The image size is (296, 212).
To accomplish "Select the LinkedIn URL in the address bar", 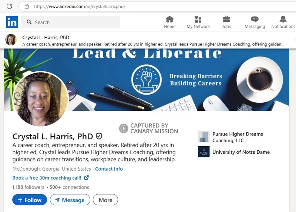I will 80,6.
